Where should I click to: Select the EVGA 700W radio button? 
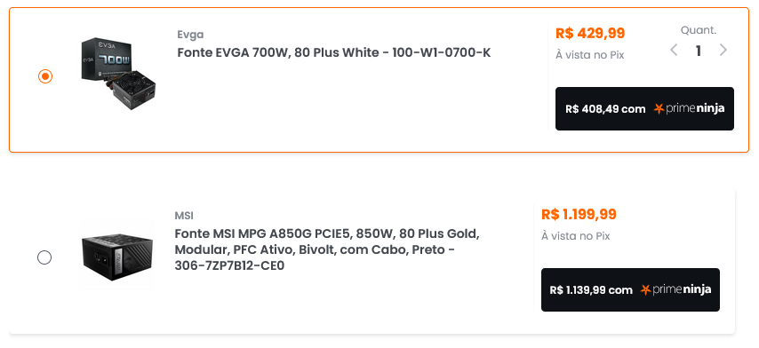coord(45,76)
